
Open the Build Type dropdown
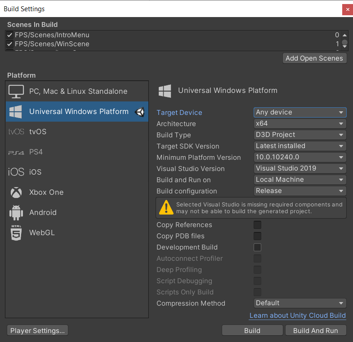click(300, 135)
